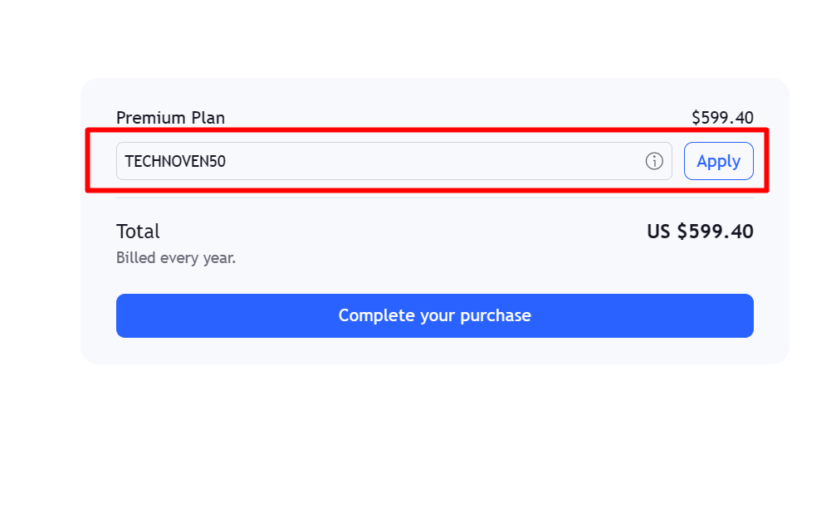Open the circled "i" help icon
826x527 pixels.
coord(654,161)
